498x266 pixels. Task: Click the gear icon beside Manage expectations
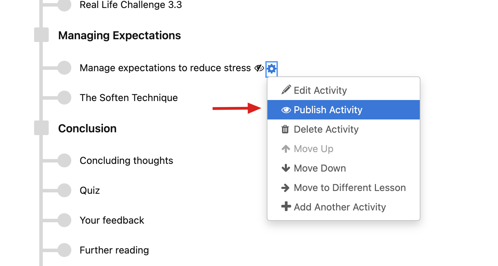coord(272,68)
